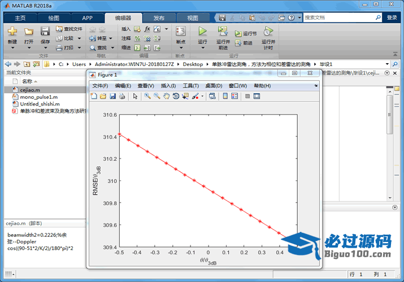Activate the Rotate 3D tool

(x=176, y=96)
